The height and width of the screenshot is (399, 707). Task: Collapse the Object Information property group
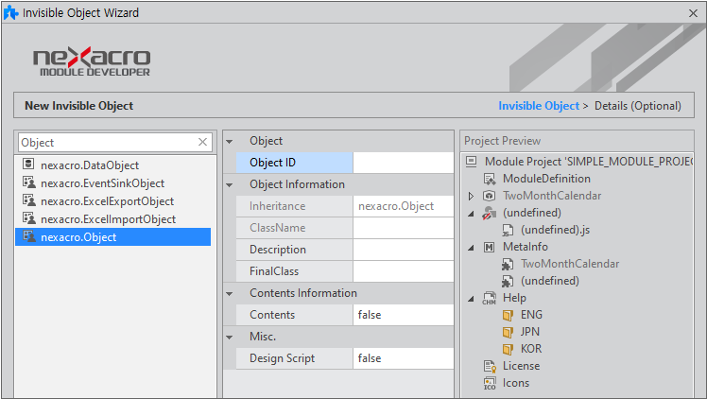(230, 184)
